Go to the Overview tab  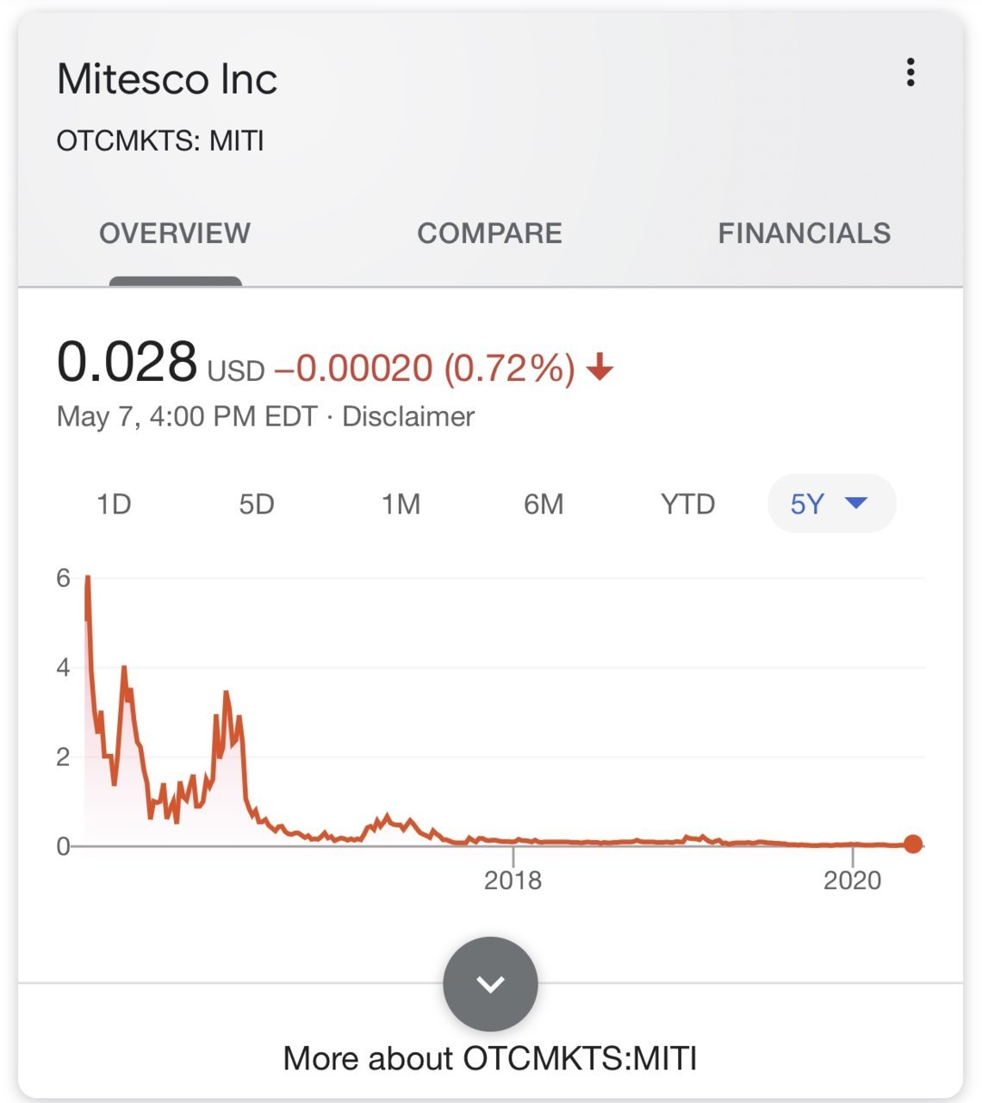coord(175,233)
